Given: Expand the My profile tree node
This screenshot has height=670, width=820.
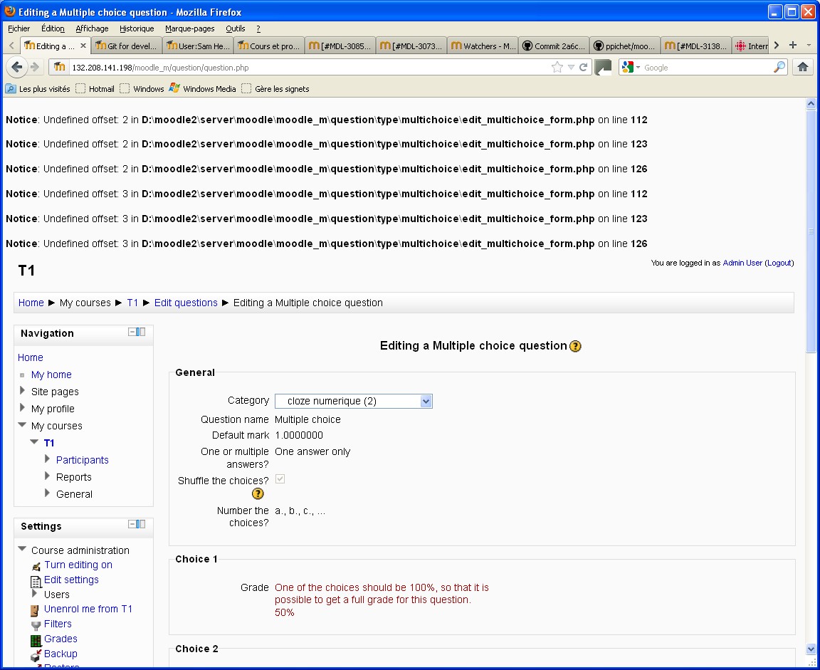Looking at the screenshot, I should (x=22, y=407).
